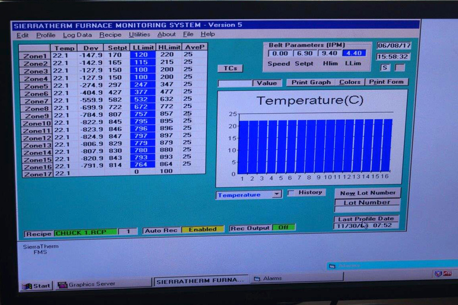Click the Print Graph button
The image size is (458, 305).
point(311,82)
